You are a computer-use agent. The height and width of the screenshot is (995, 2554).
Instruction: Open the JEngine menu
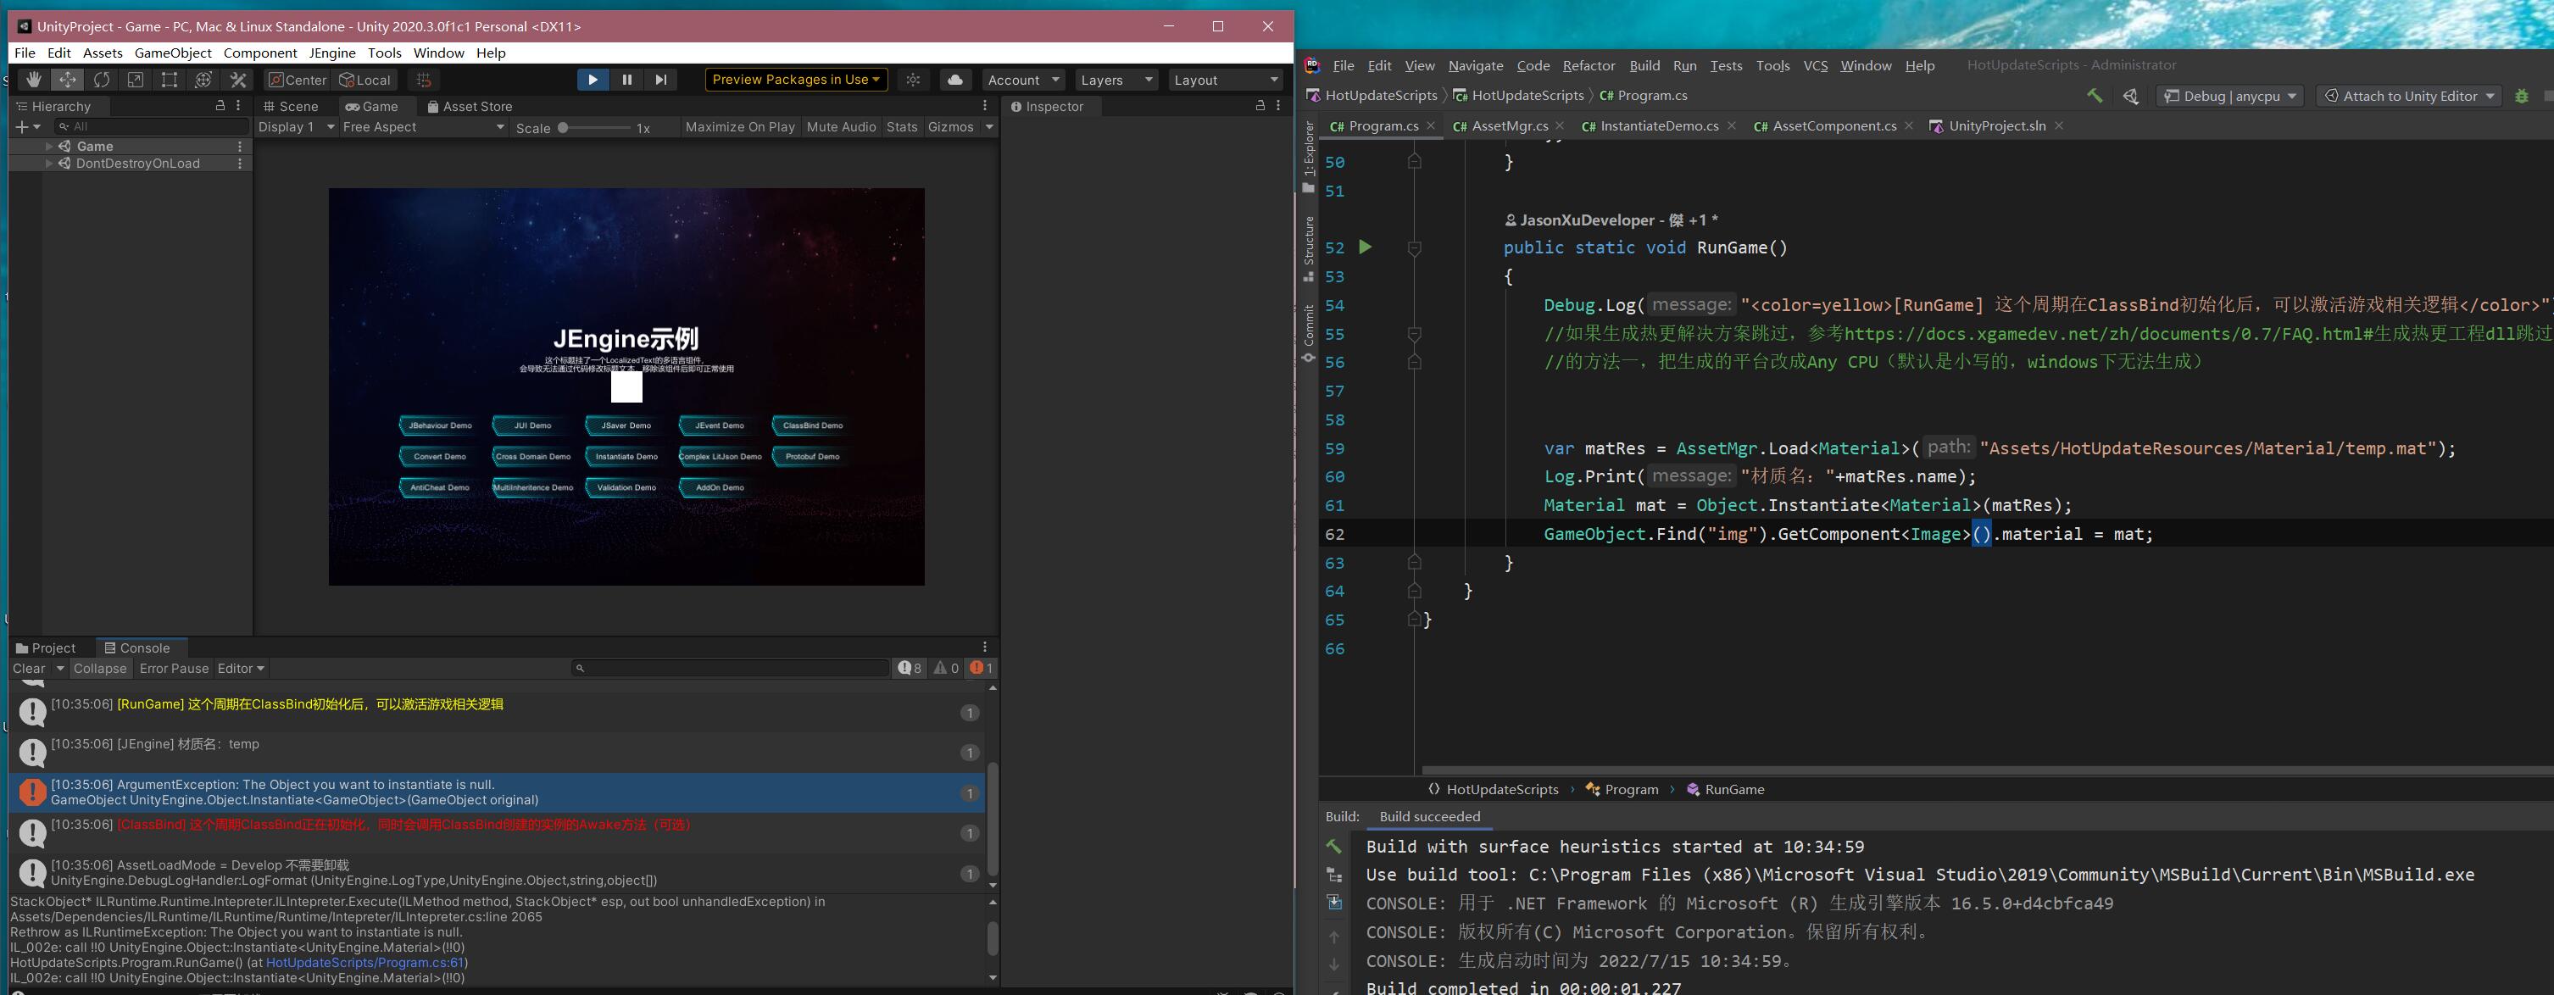pyautogui.click(x=331, y=53)
